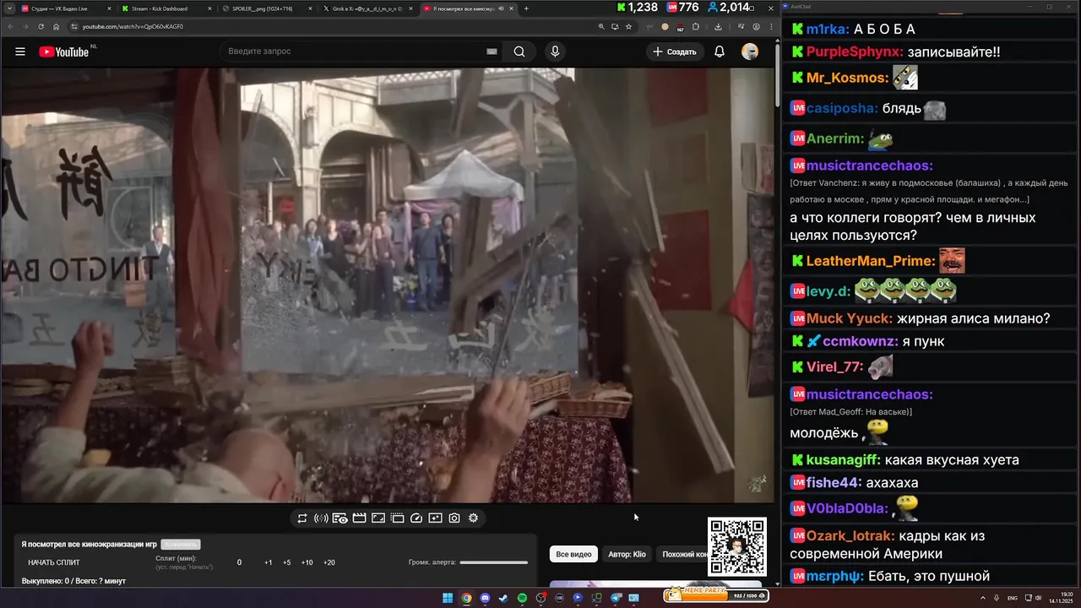1081x608 pixels.
Task: Click the Chrome home button
Action: pyautogui.click(x=56, y=26)
